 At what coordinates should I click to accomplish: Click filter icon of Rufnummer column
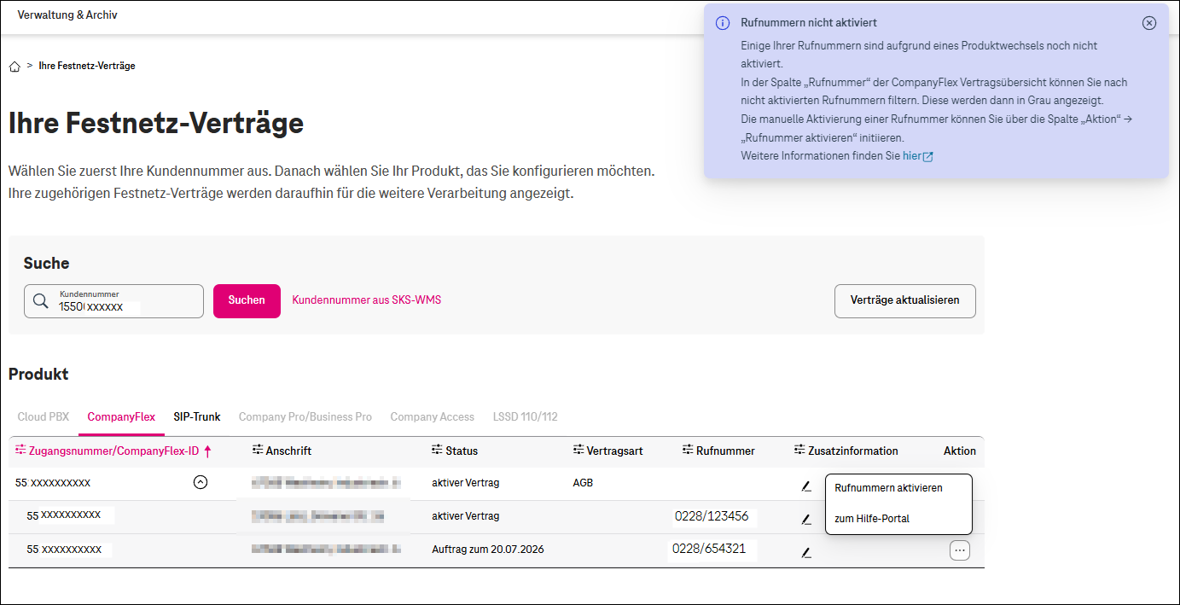(688, 451)
